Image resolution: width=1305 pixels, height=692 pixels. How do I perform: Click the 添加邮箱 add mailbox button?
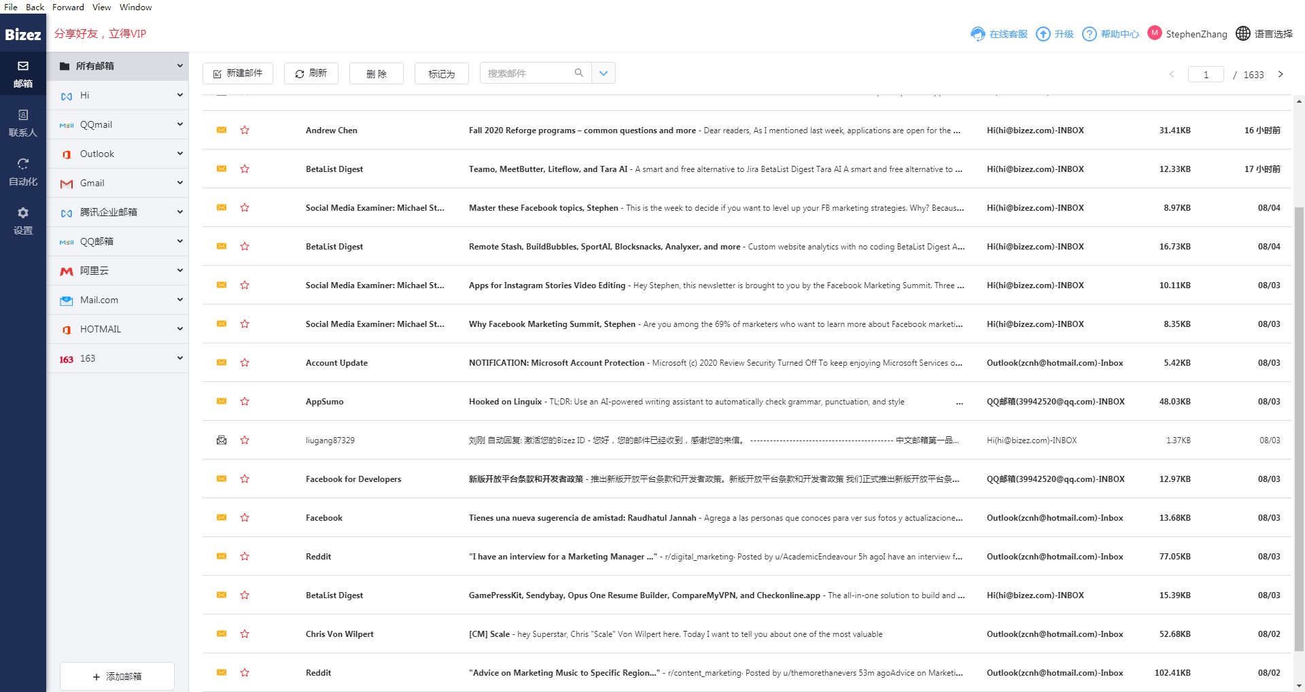(117, 676)
